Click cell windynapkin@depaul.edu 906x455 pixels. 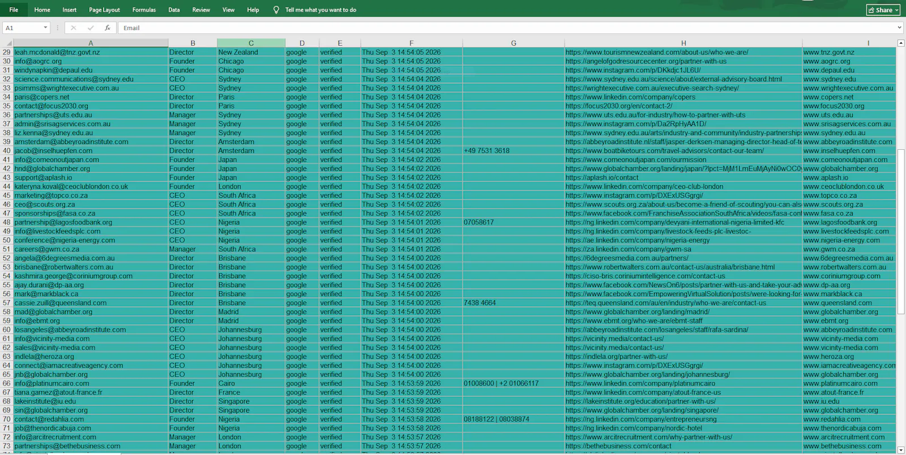[x=91, y=70]
